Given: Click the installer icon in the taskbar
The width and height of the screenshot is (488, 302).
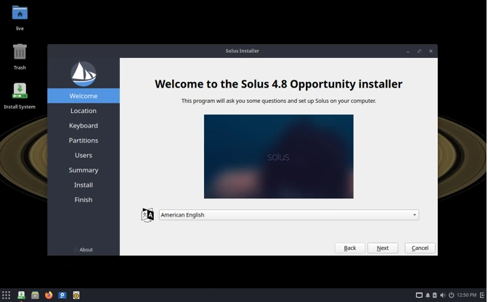Looking at the screenshot, I should coord(21,295).
